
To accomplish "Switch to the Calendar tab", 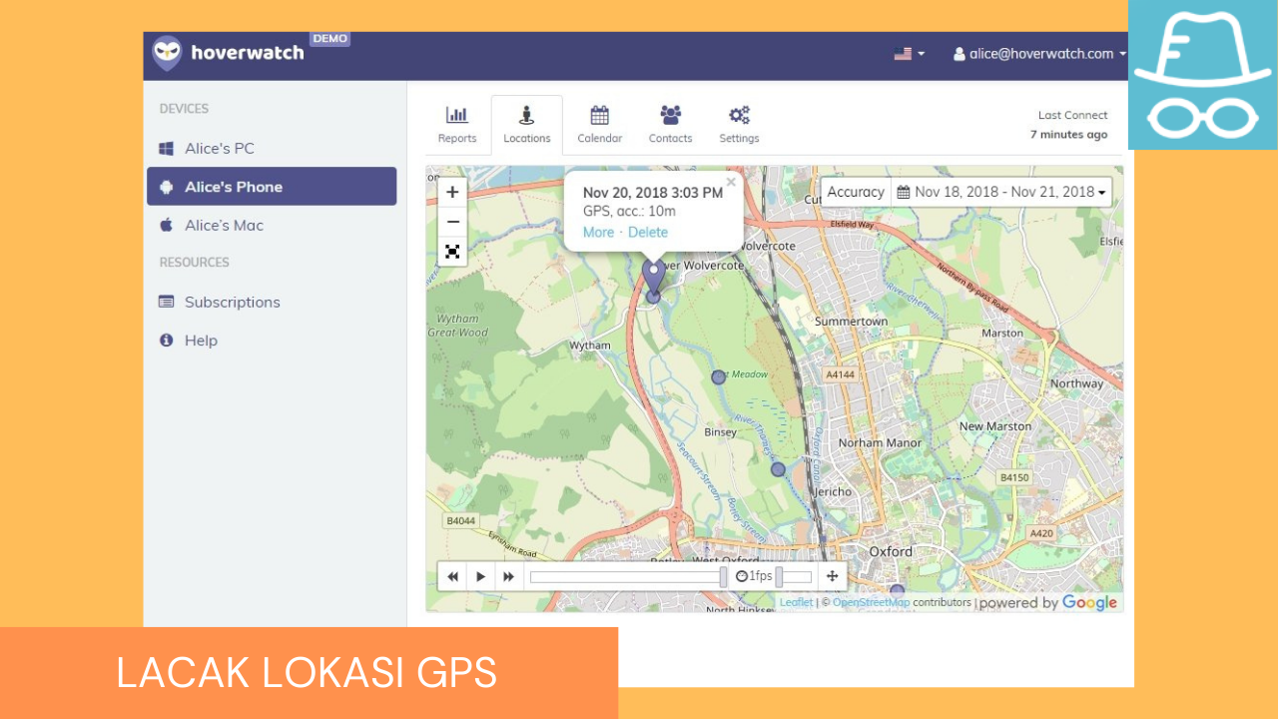I will click(599, 125).
